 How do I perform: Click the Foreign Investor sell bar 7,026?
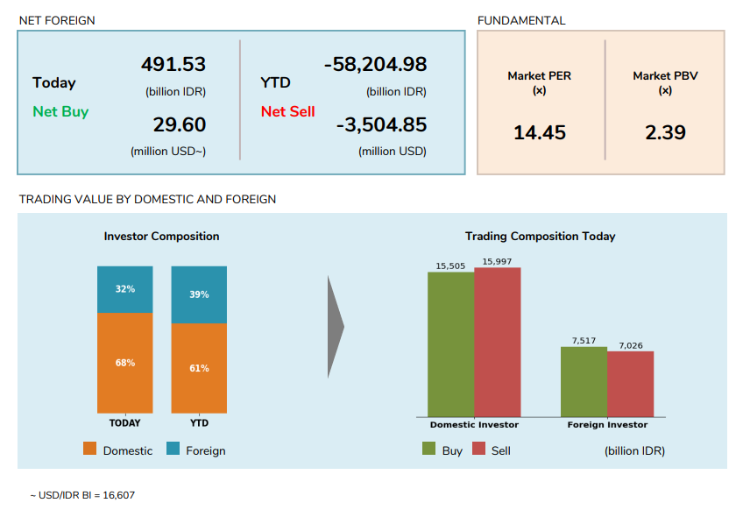point(630,384)
